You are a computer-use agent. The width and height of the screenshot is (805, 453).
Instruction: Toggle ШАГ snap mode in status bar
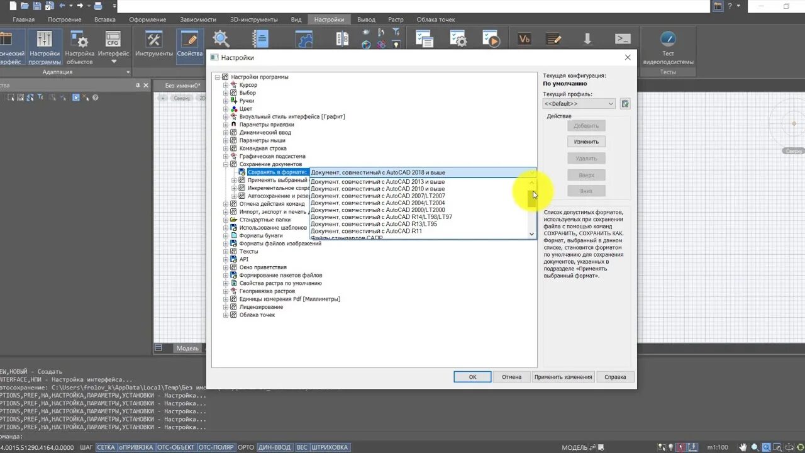click(x=86, y=447)
